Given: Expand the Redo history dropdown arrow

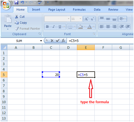Looking at the screenshot, I should click(35, 2).
